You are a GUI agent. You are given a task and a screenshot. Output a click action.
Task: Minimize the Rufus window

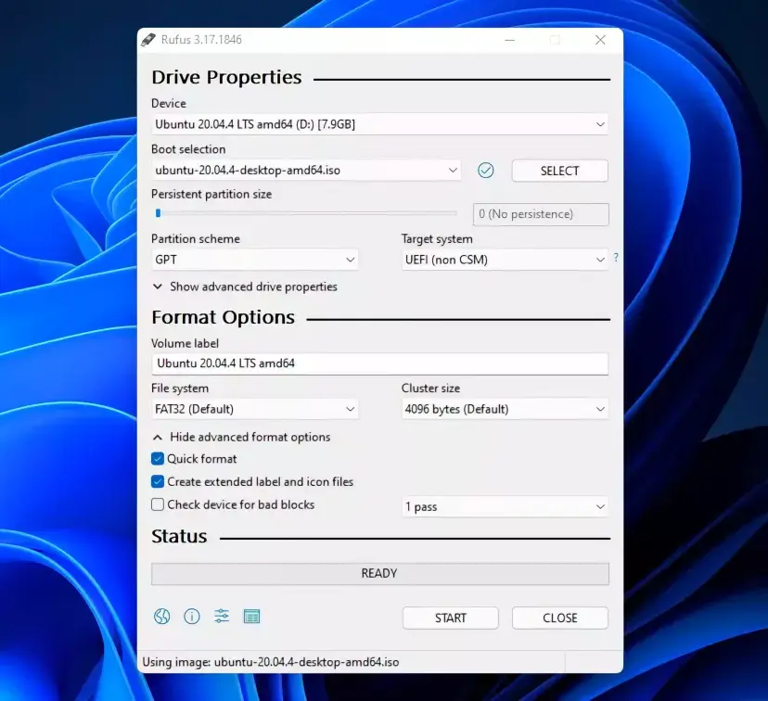pyautogui.click(x=509, y=40)
